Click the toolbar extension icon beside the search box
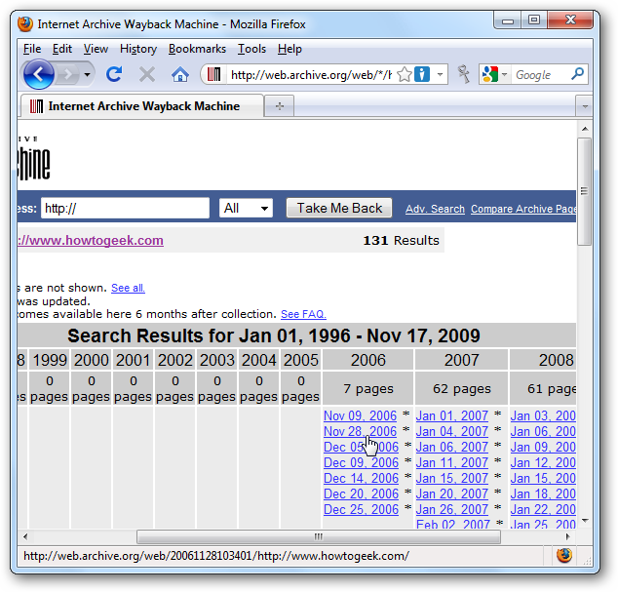 click(464, 74)
